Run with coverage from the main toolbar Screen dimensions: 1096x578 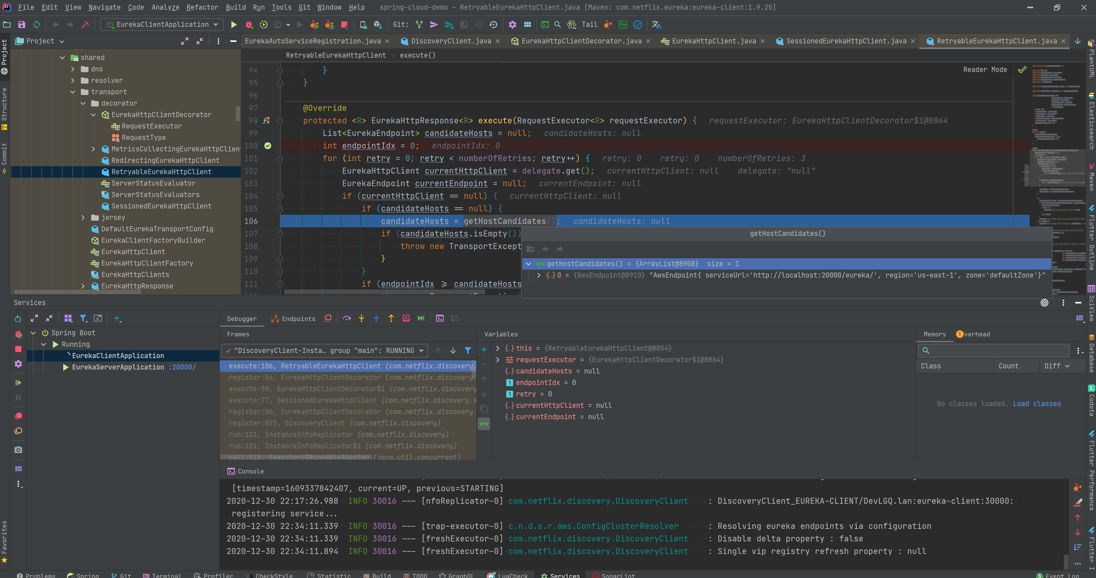263,25
